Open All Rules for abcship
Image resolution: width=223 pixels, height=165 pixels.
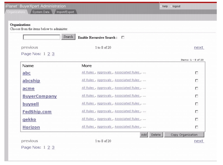[x=88, y=80]
